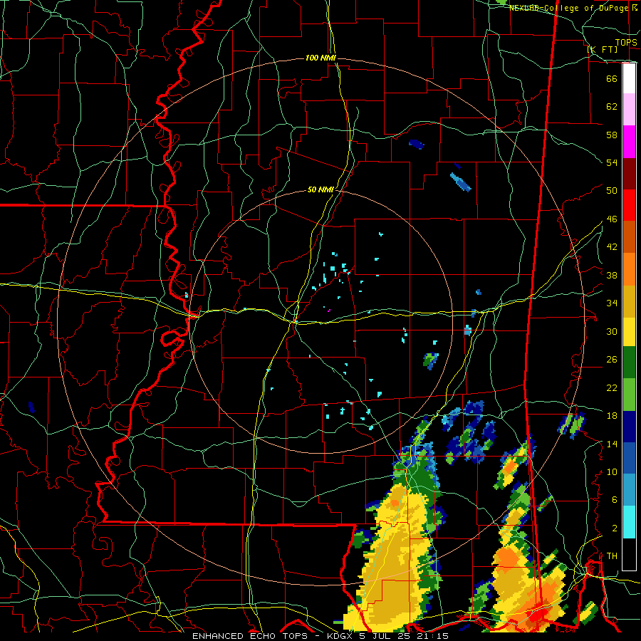
Task: Click the "TH" threshold label
Action: [612, 556]
